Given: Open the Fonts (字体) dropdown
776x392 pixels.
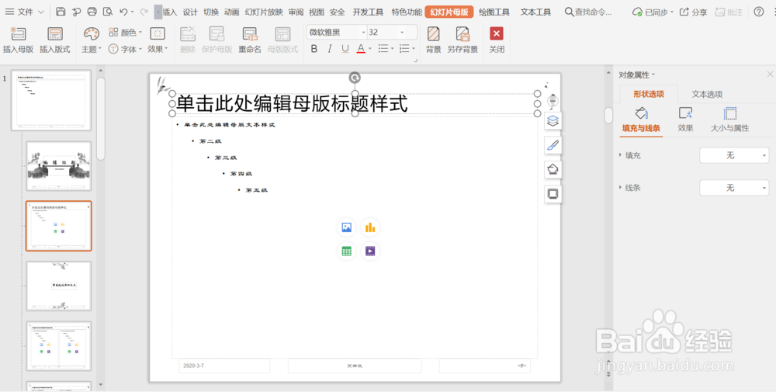Looking at the screenshot, I should (x=126, y=49).
